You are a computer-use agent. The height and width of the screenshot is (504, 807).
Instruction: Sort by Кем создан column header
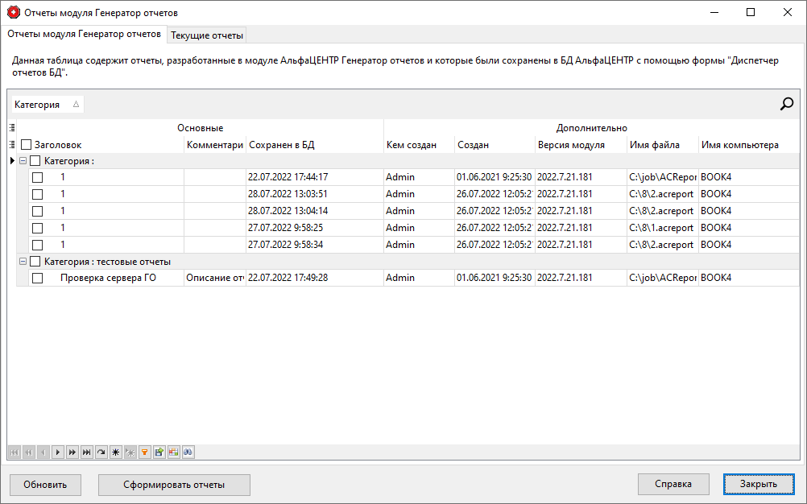click(x=419, y=145)
